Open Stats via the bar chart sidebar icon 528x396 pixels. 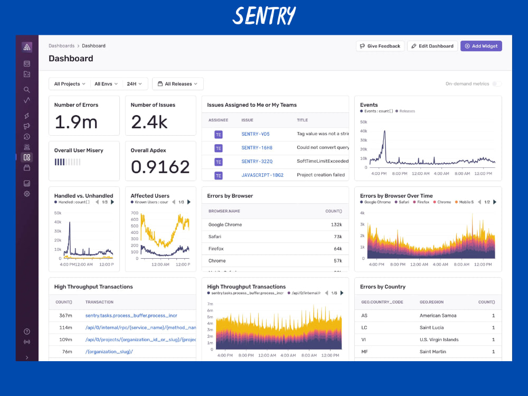[x=27, y=183]
